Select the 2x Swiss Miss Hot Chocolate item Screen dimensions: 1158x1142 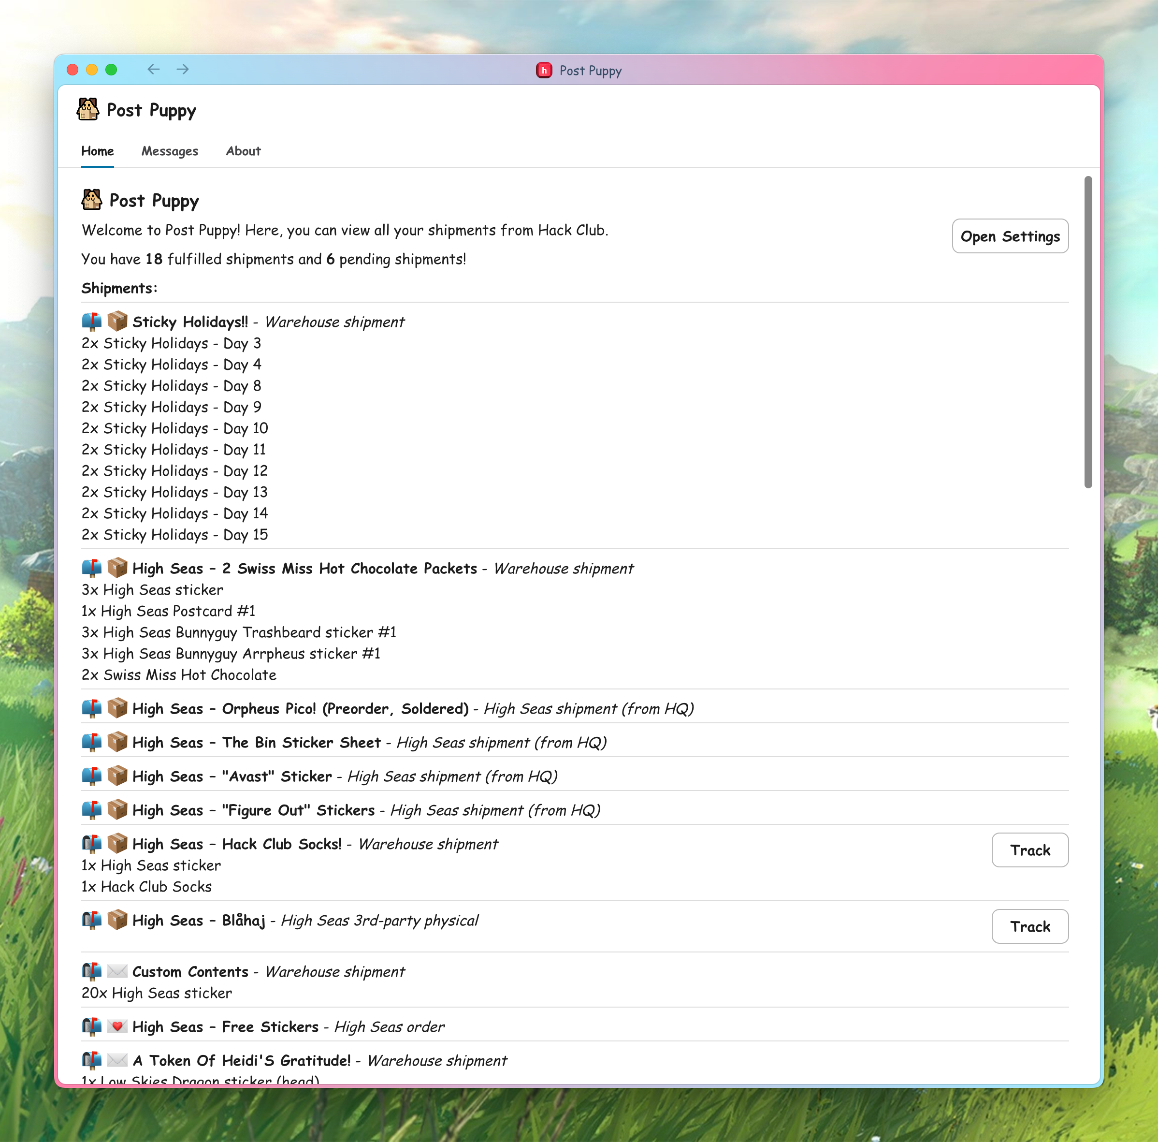pos(179,675)
